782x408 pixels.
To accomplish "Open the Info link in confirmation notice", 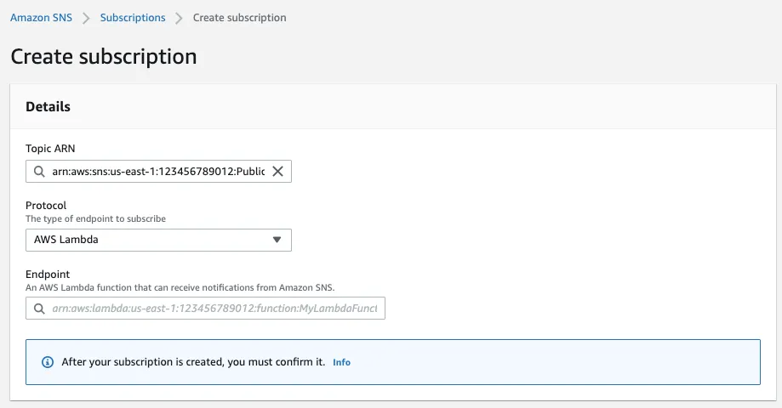I will (x=341, y=362).
